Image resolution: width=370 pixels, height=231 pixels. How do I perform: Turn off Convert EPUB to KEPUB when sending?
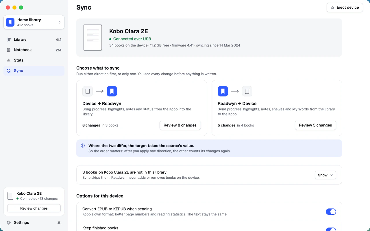click(331, 212)
